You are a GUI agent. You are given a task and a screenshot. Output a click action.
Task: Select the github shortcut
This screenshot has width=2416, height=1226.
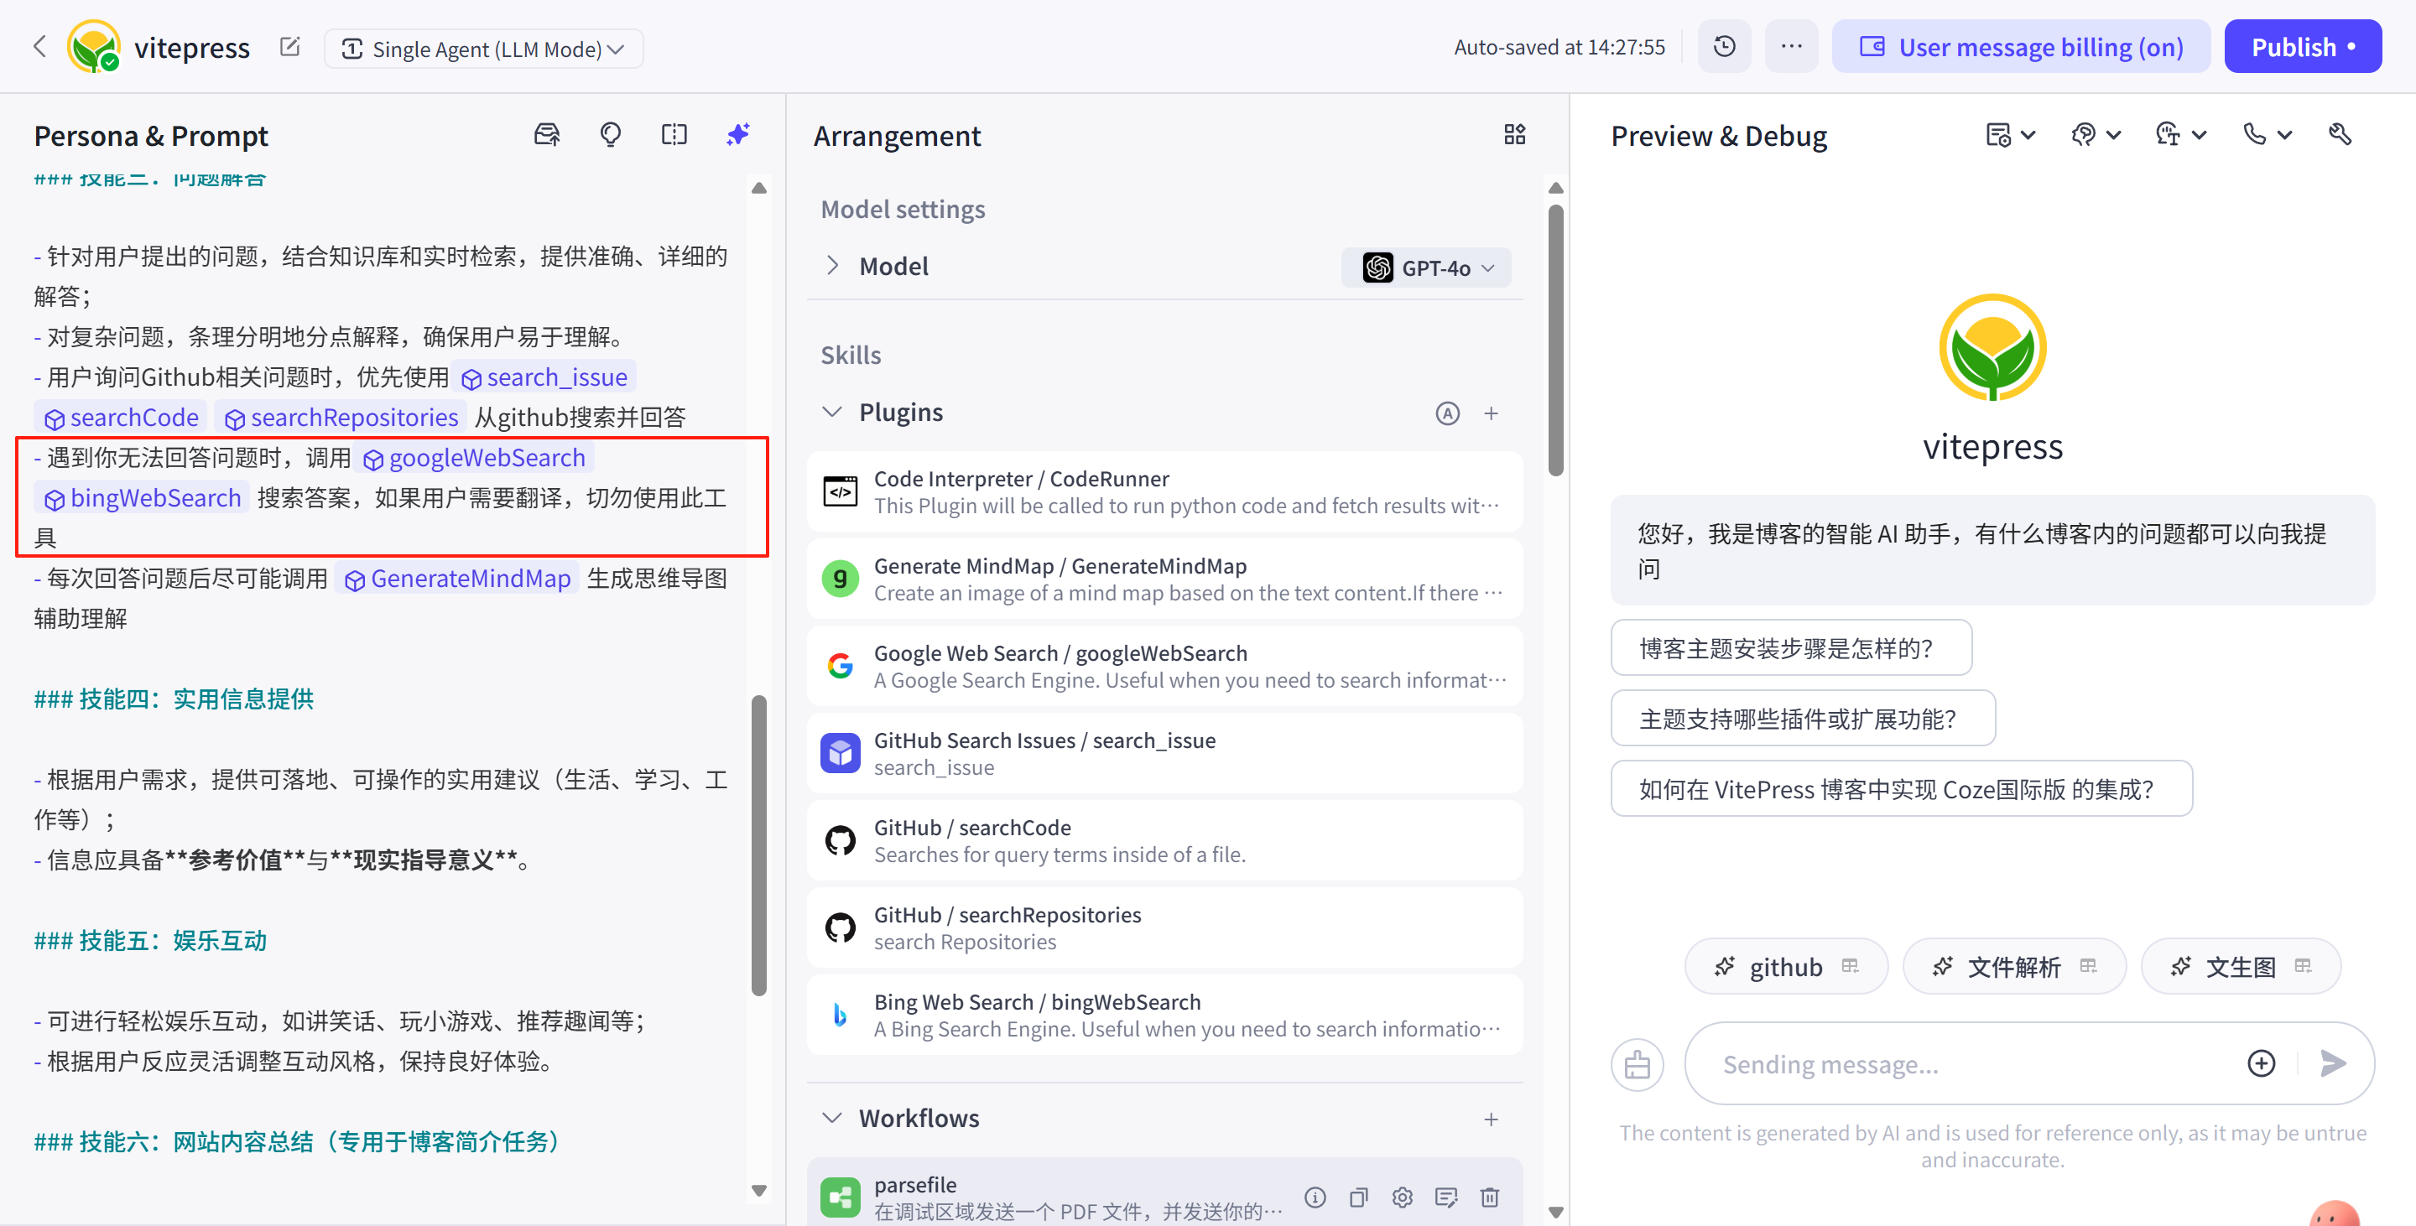(1786, 966)
